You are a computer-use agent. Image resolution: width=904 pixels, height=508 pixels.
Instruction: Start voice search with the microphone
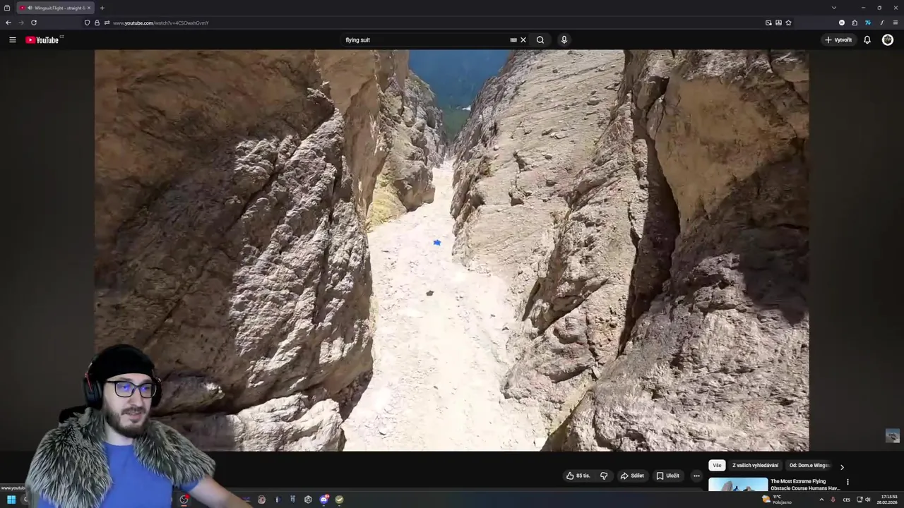click(x=564, y=40)
